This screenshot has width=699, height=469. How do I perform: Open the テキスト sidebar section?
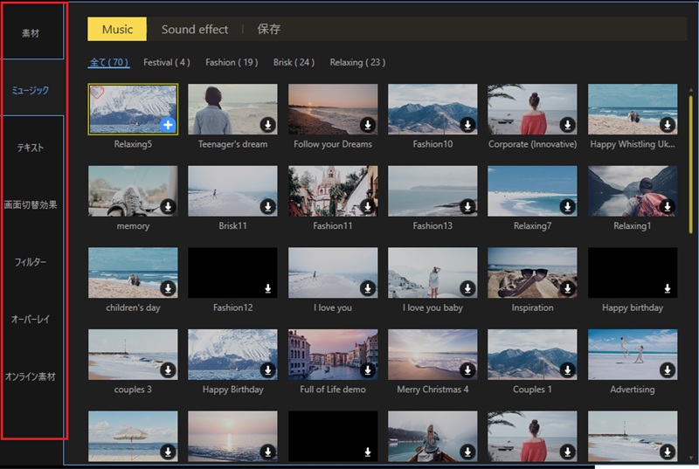coord(31,148)
